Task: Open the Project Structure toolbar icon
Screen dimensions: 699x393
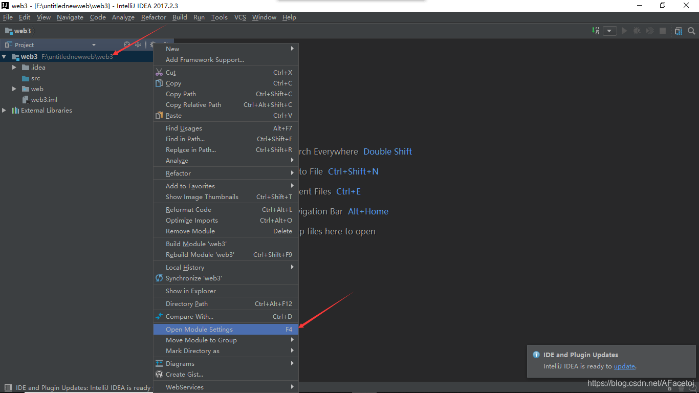Action: pyautogui.click(x=679, y=31)
